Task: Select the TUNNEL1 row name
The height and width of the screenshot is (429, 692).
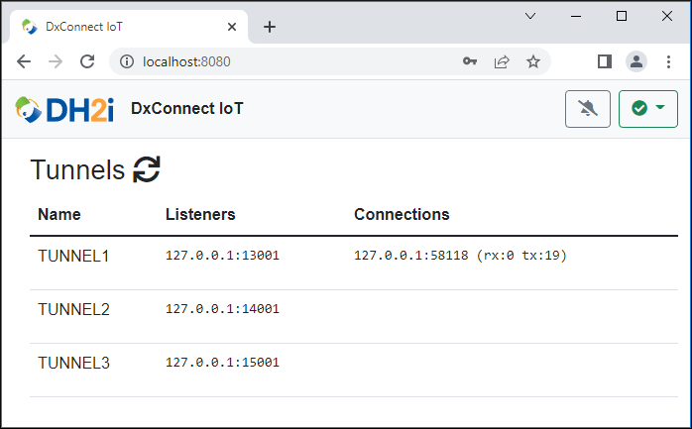Action: point(73,256)
